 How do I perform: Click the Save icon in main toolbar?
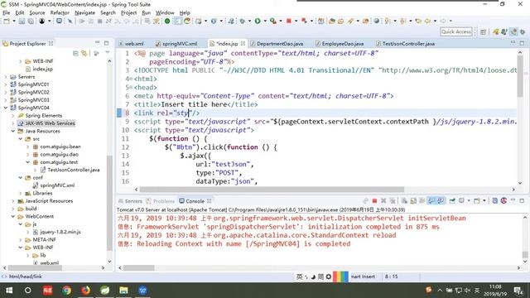pos(22,21)
